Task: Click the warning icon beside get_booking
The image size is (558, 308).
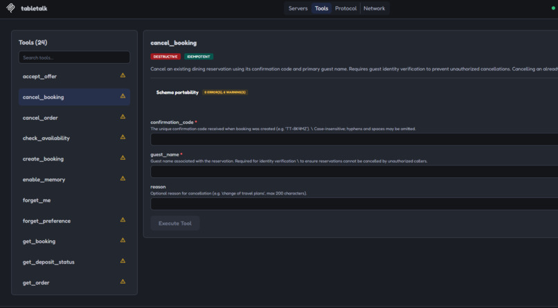Action: coord(123,240)
